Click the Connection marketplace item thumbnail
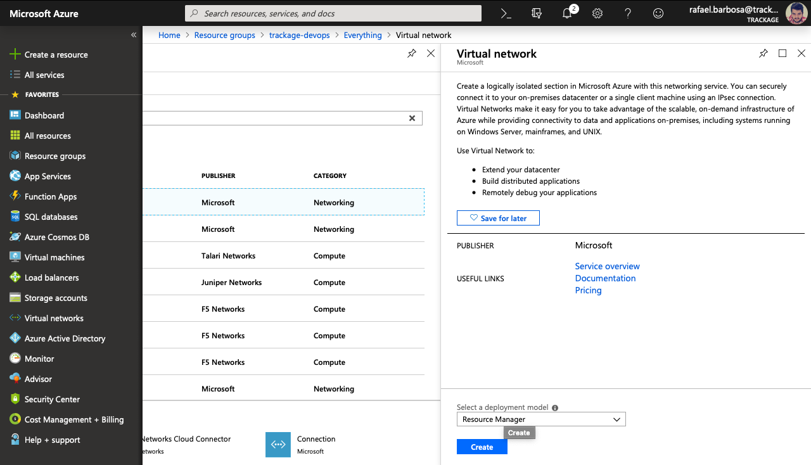The image size is (811, 465). (x=278, y=445)
